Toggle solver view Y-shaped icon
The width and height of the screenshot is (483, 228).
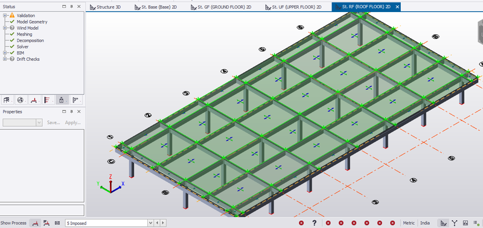(x=455, y=223)
